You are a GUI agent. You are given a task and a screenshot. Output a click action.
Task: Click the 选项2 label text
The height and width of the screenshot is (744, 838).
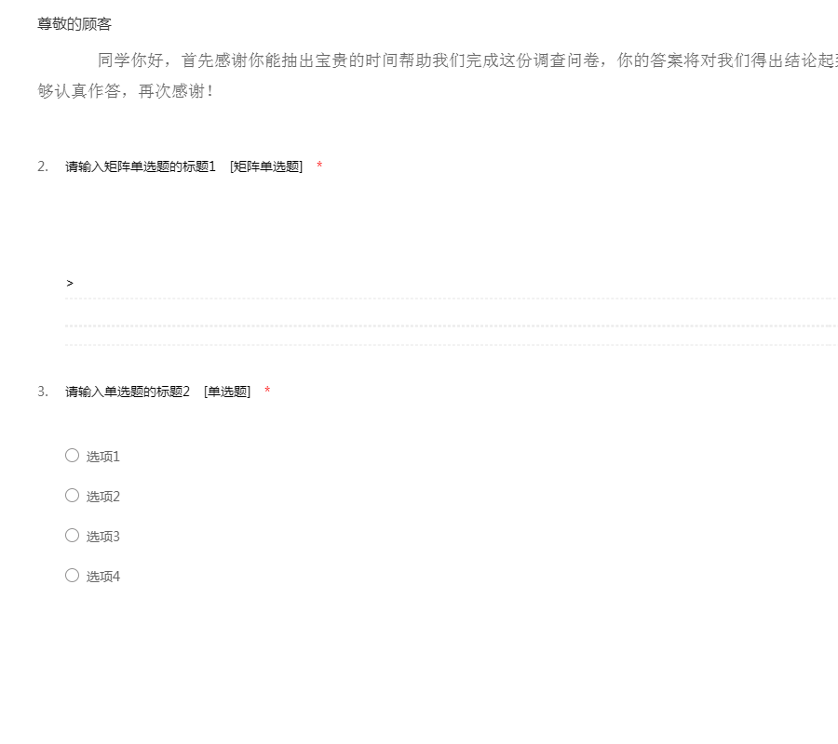point(103,497)
